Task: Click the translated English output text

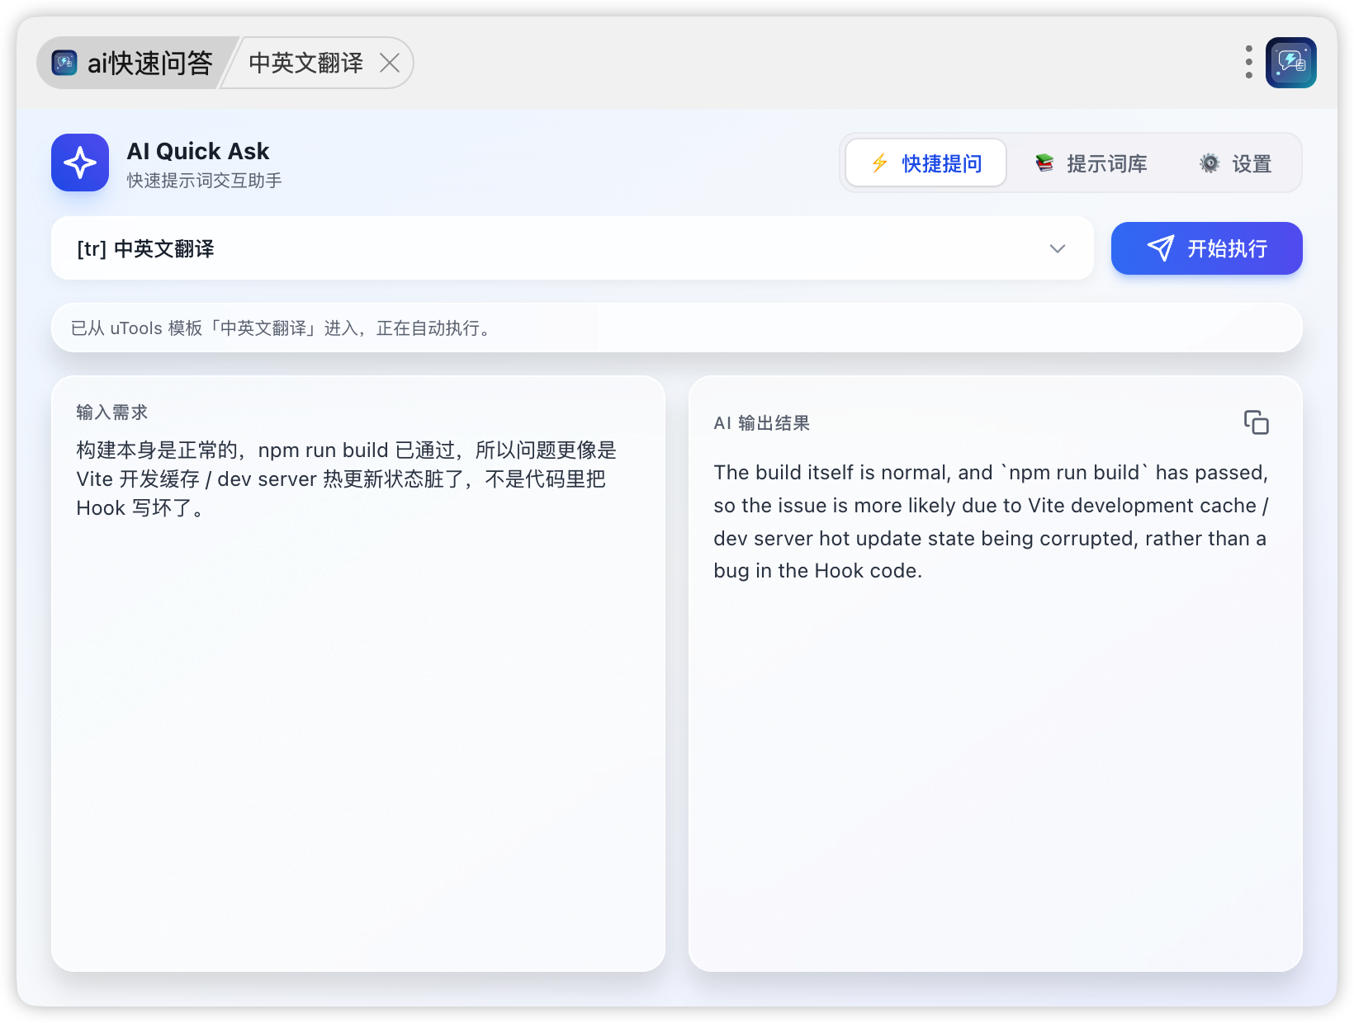Action: pos(990,521)
